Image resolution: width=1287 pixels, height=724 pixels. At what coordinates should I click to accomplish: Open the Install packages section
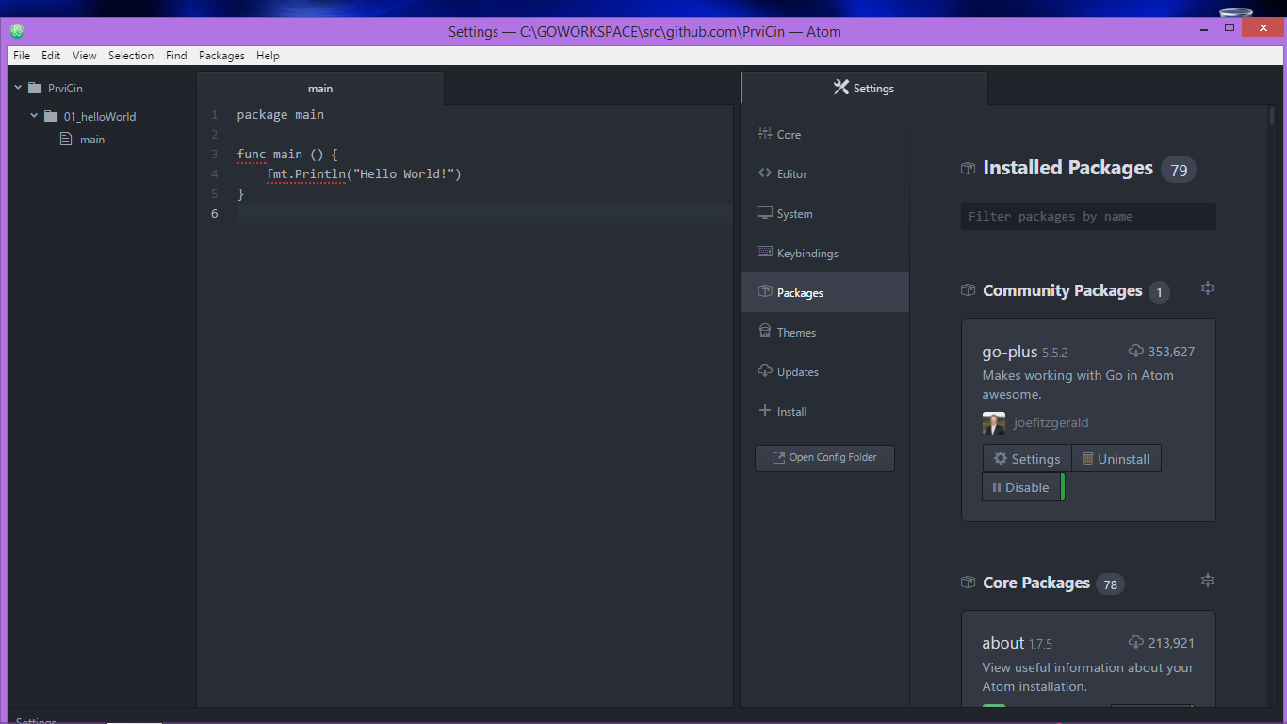(x=790, y=412)
